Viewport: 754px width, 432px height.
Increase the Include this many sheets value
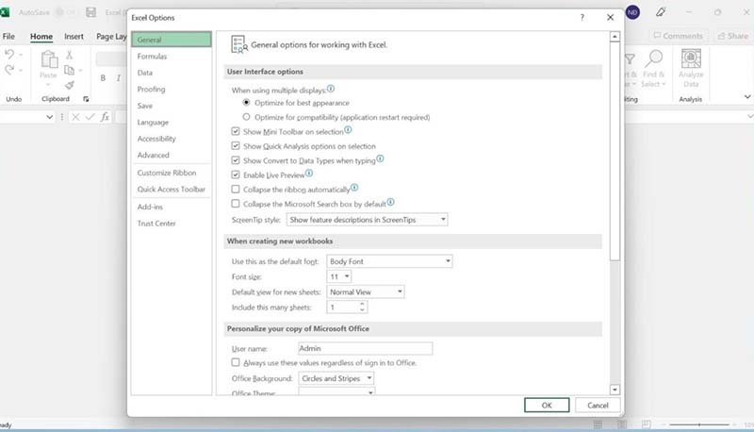coord(362,304)
